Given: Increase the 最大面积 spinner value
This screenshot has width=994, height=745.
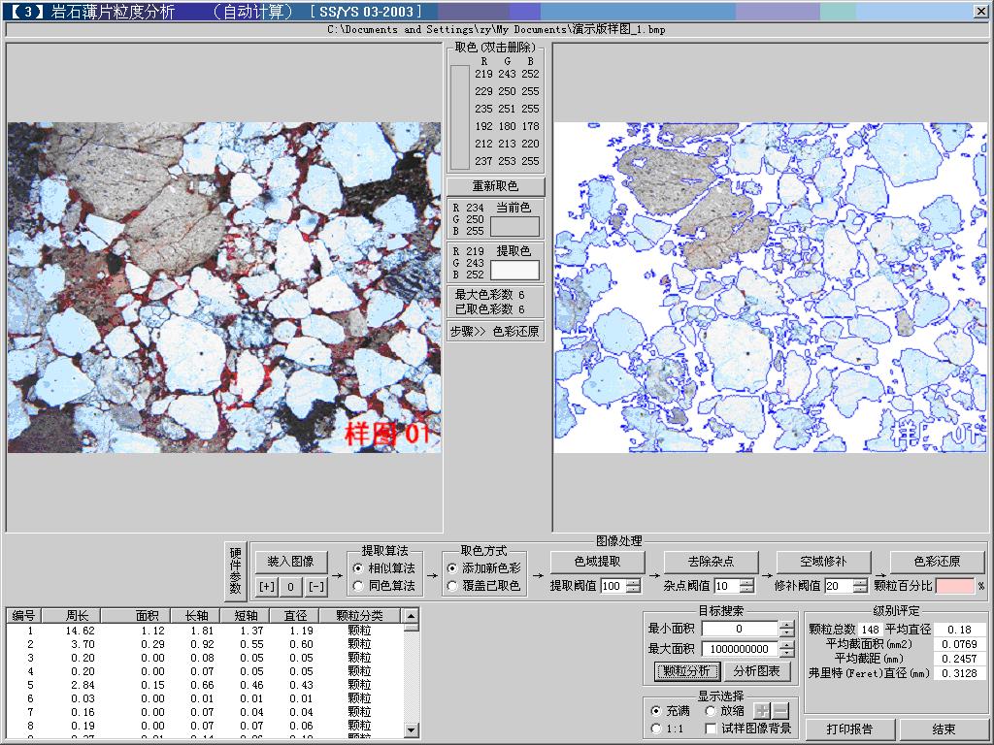Looking at the screenshot, I should (786, 645).
